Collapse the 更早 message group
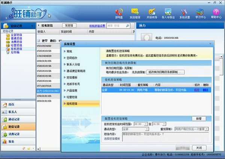The height and width of the screenshot is (159, 225). coord(39,41)
